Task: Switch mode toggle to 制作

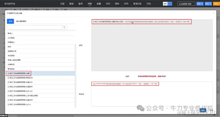Action: 165,4
